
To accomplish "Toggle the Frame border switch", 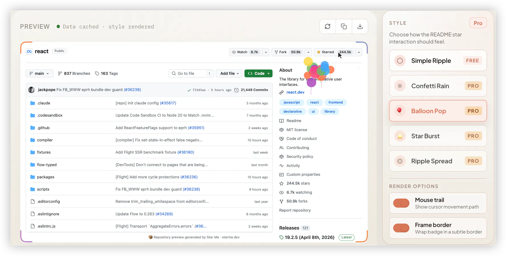I will (x=401, y=228).
